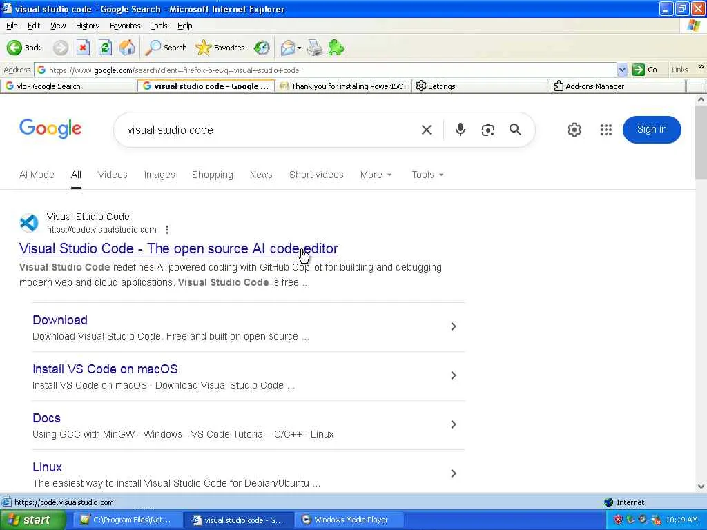Click the greyed Forward arrow icon
707x530 pixels.
(61, 48)
